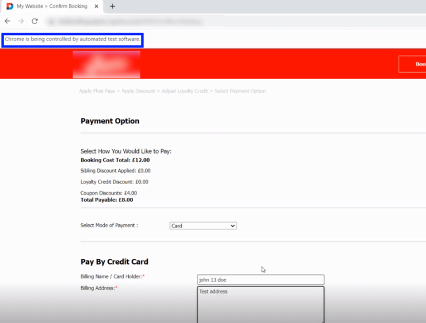Click the browser back arrow
The image size is (426, 323).
coord(7,21)
